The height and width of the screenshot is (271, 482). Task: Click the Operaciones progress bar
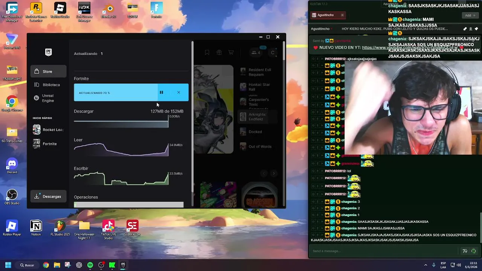(129, 205)
